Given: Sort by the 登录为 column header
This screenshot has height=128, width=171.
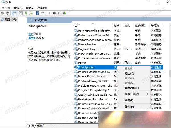Looking at the screenshot, I should pyautogui.click(x=155, y=26).
